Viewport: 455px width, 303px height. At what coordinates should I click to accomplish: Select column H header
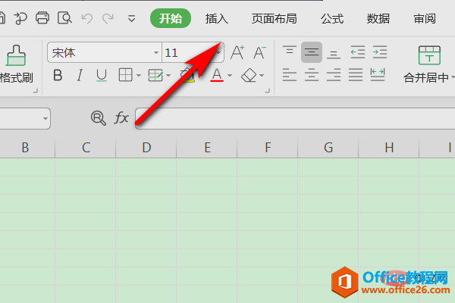click(x=389, y=148)
